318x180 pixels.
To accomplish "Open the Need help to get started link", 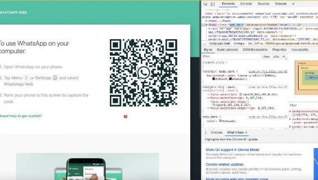I will [x=21, y=116].
